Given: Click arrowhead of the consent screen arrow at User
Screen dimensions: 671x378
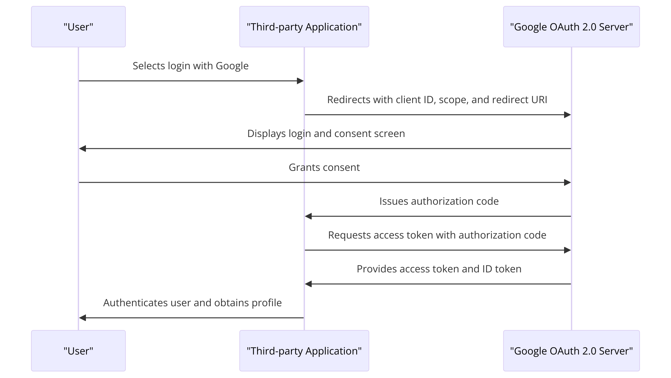Looking at the screenshot, I should [82, 149].
